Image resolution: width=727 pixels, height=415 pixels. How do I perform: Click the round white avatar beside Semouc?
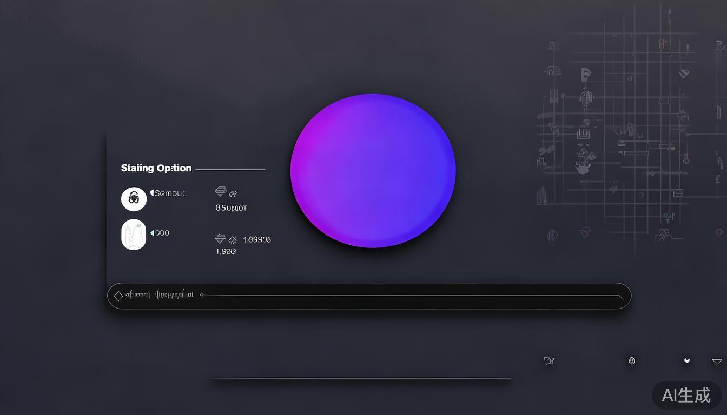[134, 199]
